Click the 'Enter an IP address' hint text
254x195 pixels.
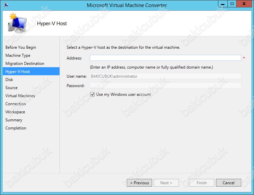151,67
